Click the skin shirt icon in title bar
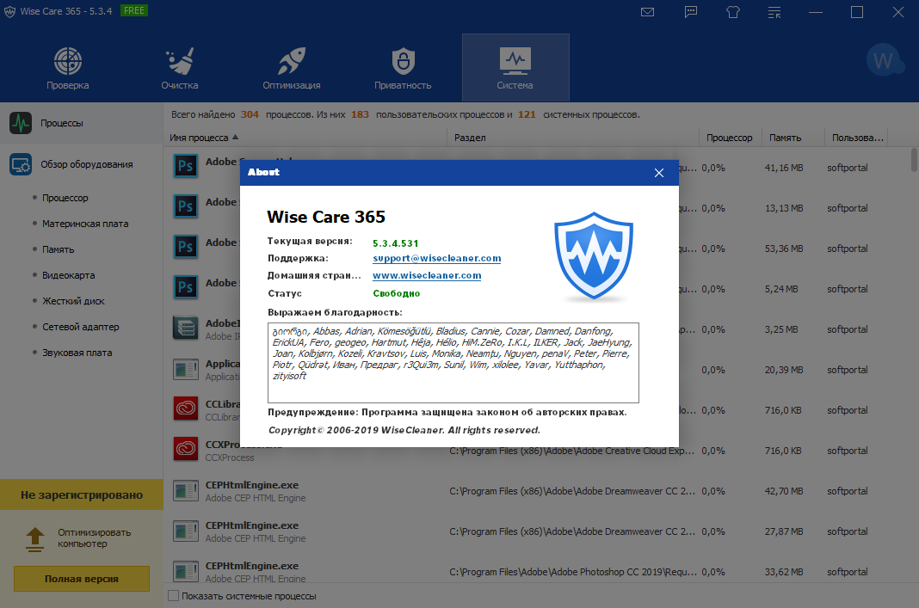The width and height of the screenshot is (919, 608). [x=732, y=12]
